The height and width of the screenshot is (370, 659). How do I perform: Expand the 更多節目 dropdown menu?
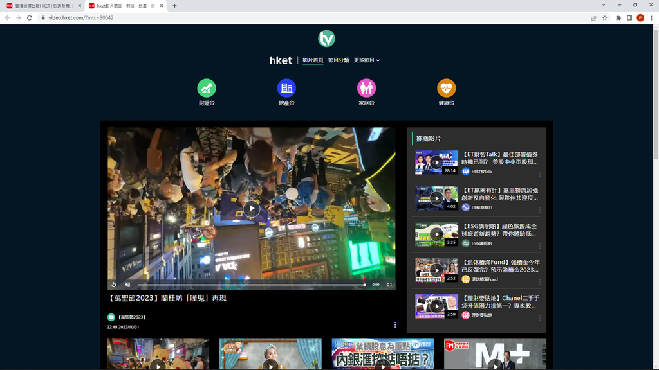[367, 60]
